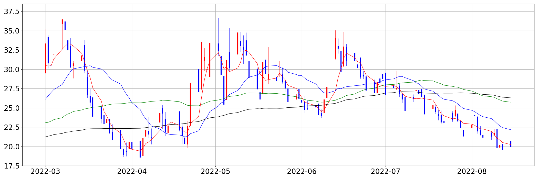The height and width of the screenshot is (179, 538).
Task: Click the 25.0 y-axis label
Action: click(x=11, y=108)
